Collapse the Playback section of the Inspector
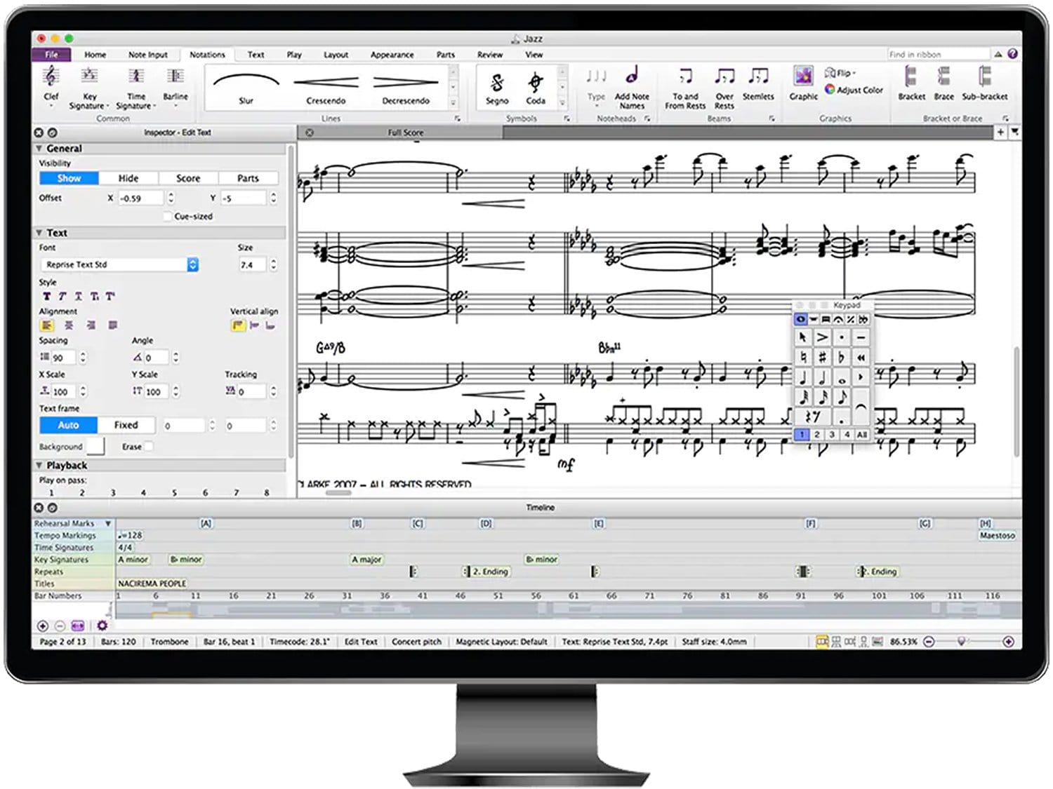 39,465
